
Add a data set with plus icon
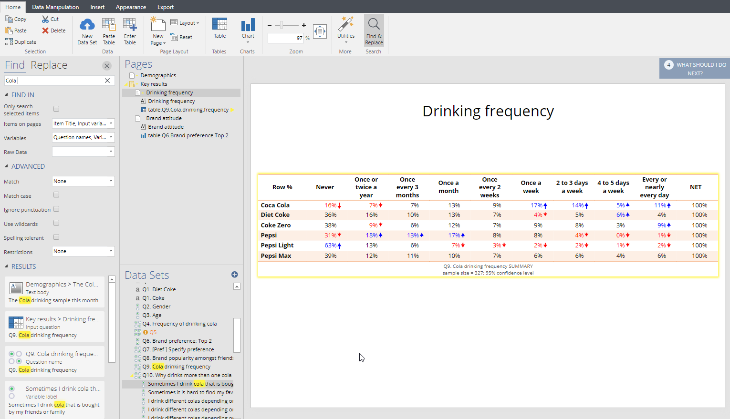tap(234, 275)
